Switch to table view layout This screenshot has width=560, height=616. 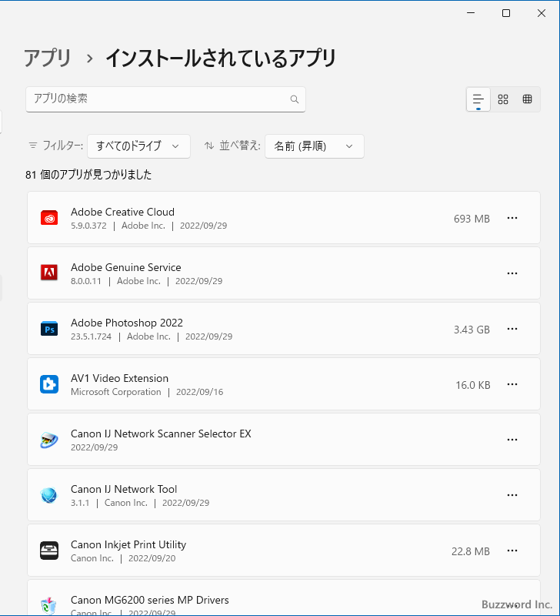click(527, 99)
